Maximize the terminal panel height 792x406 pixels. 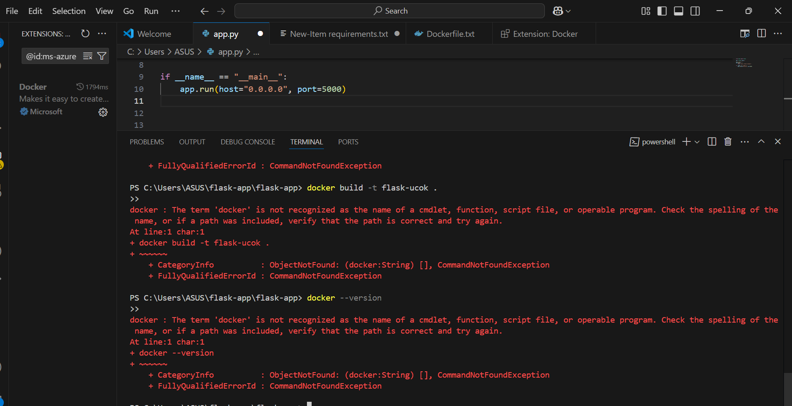click(x=761, y=141)
